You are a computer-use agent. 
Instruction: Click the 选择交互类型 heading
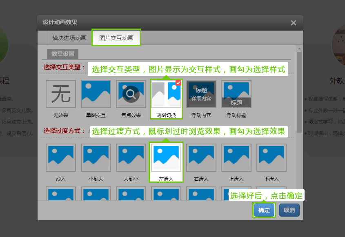pyautogui.click(x=64, y=67)
